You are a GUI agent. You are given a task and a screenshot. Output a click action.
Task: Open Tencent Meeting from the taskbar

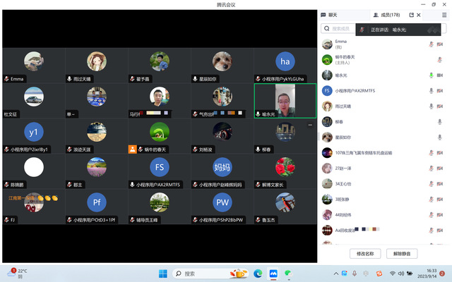pyautogui.click(x=273, y=273)
